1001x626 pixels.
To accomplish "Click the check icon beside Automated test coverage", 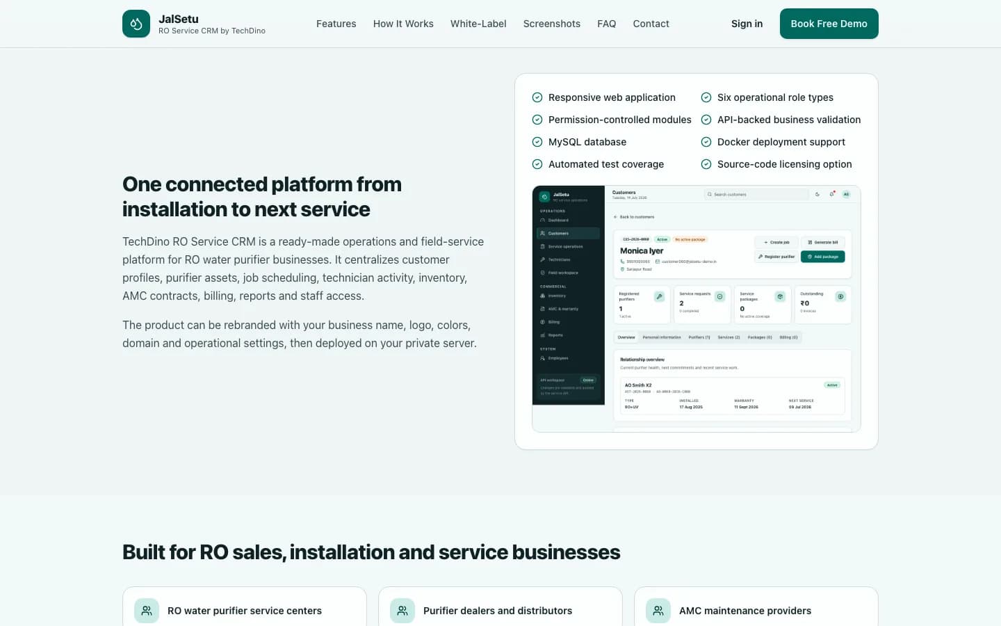I will (537, 164).
